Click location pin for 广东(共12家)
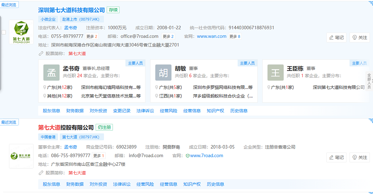Viewport: 373px width, 194px height. [45, 88]
